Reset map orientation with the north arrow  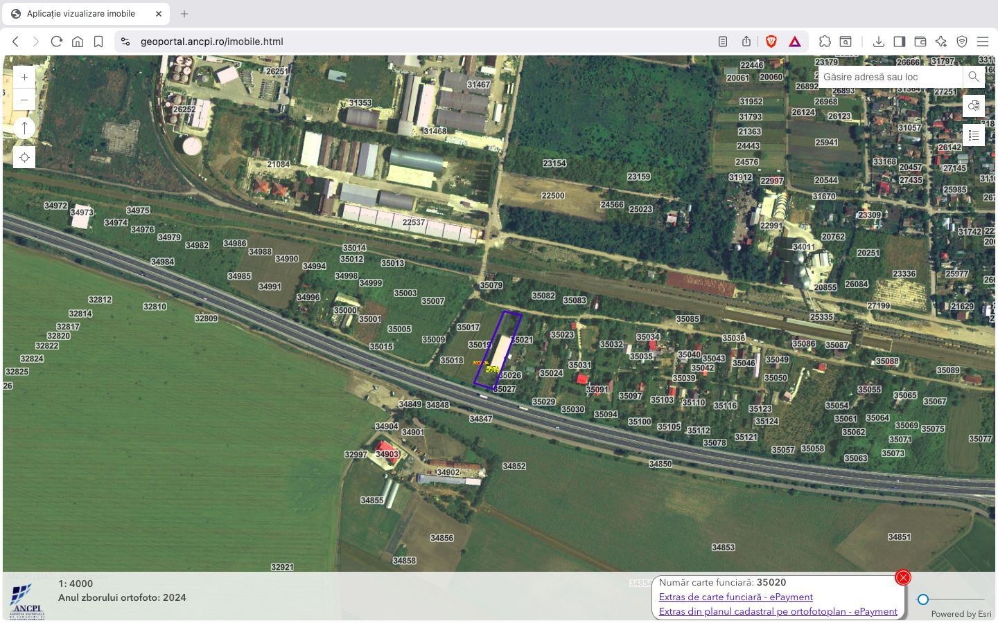coord(24,127)
